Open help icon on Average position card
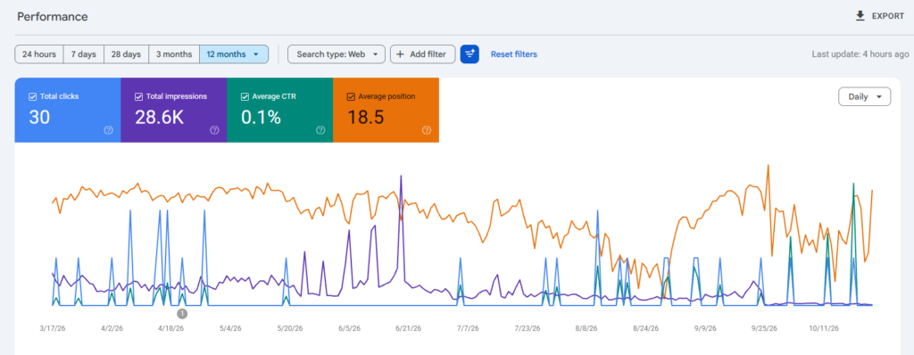Image resolution: width=914 pixels, height=355 pixels. 427,130
